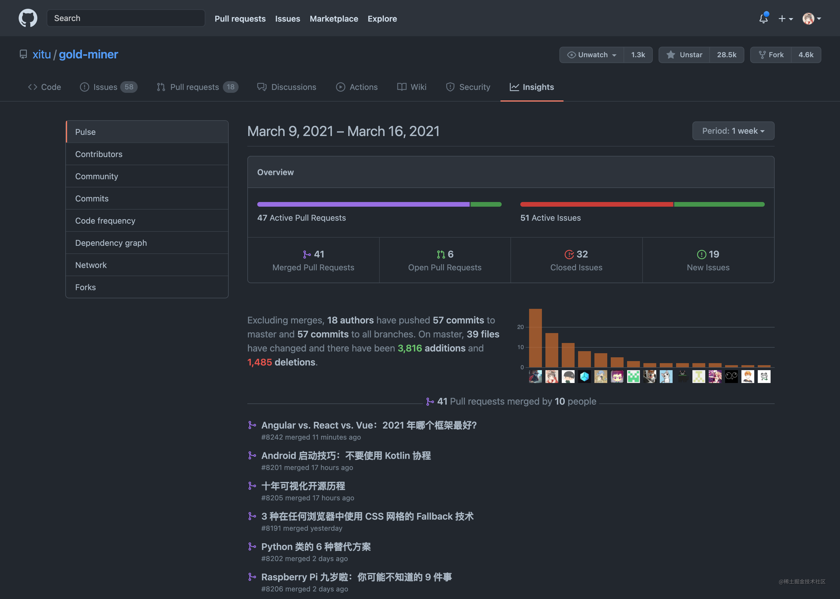Unstar the gold-miner repository
This screenshot has width=840, height=599.
pos(684,55)
